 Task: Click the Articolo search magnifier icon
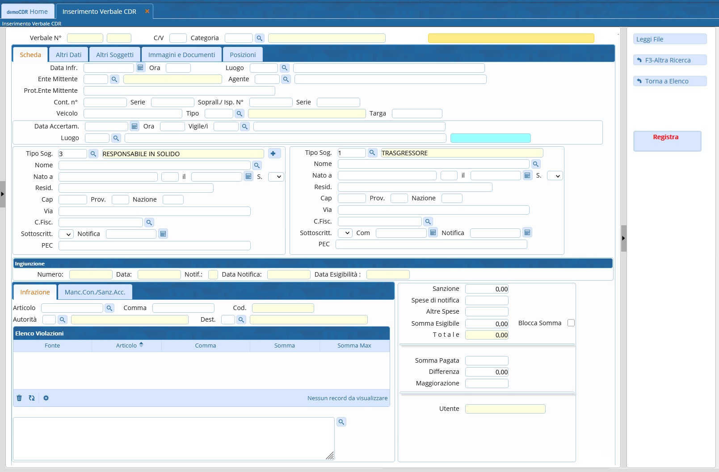109,308
